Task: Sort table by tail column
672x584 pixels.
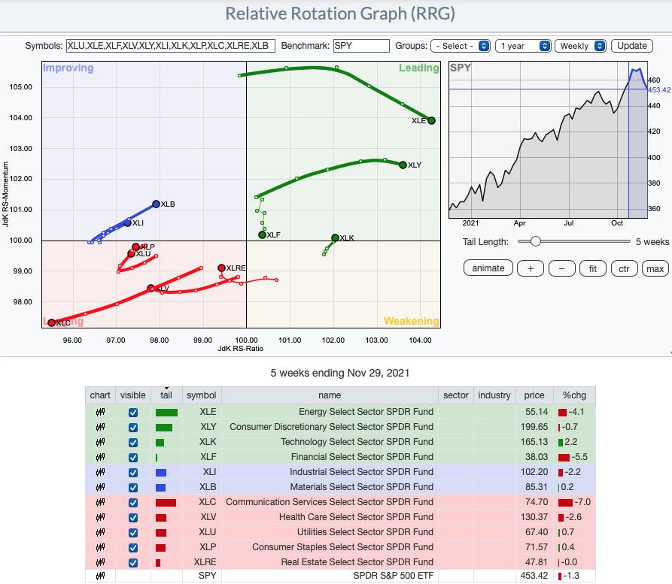Action: coord(166,395)
